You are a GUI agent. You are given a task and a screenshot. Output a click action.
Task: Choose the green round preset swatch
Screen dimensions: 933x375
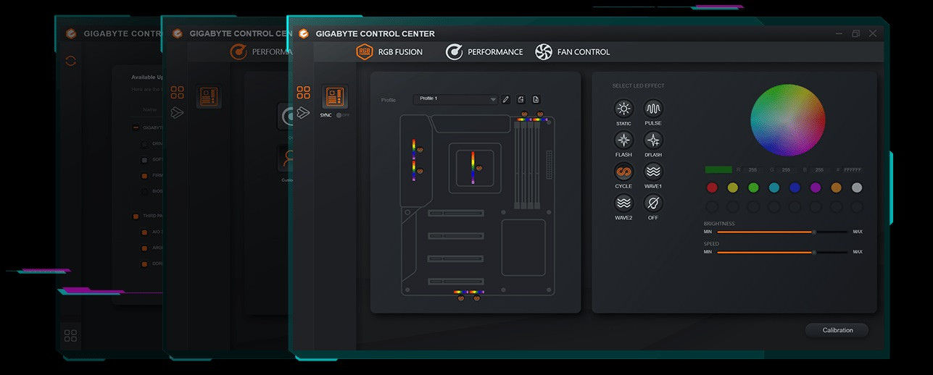753,187
